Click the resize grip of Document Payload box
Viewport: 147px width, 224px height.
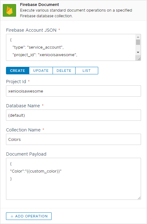coord(139,198)
